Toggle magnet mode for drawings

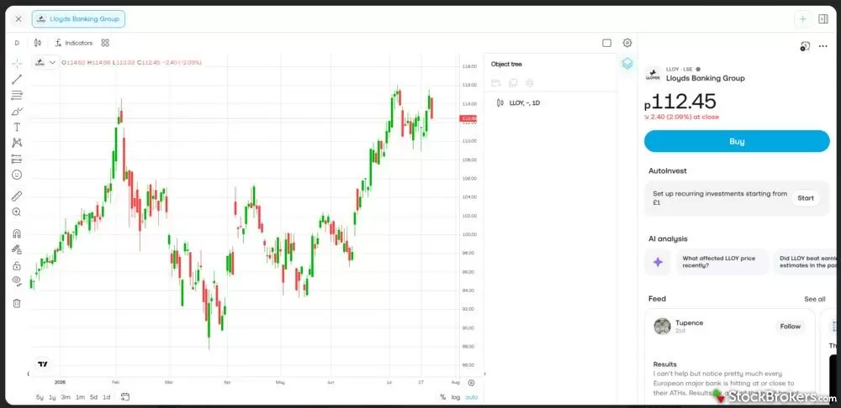pyautogui.click(x=17, y=233)
